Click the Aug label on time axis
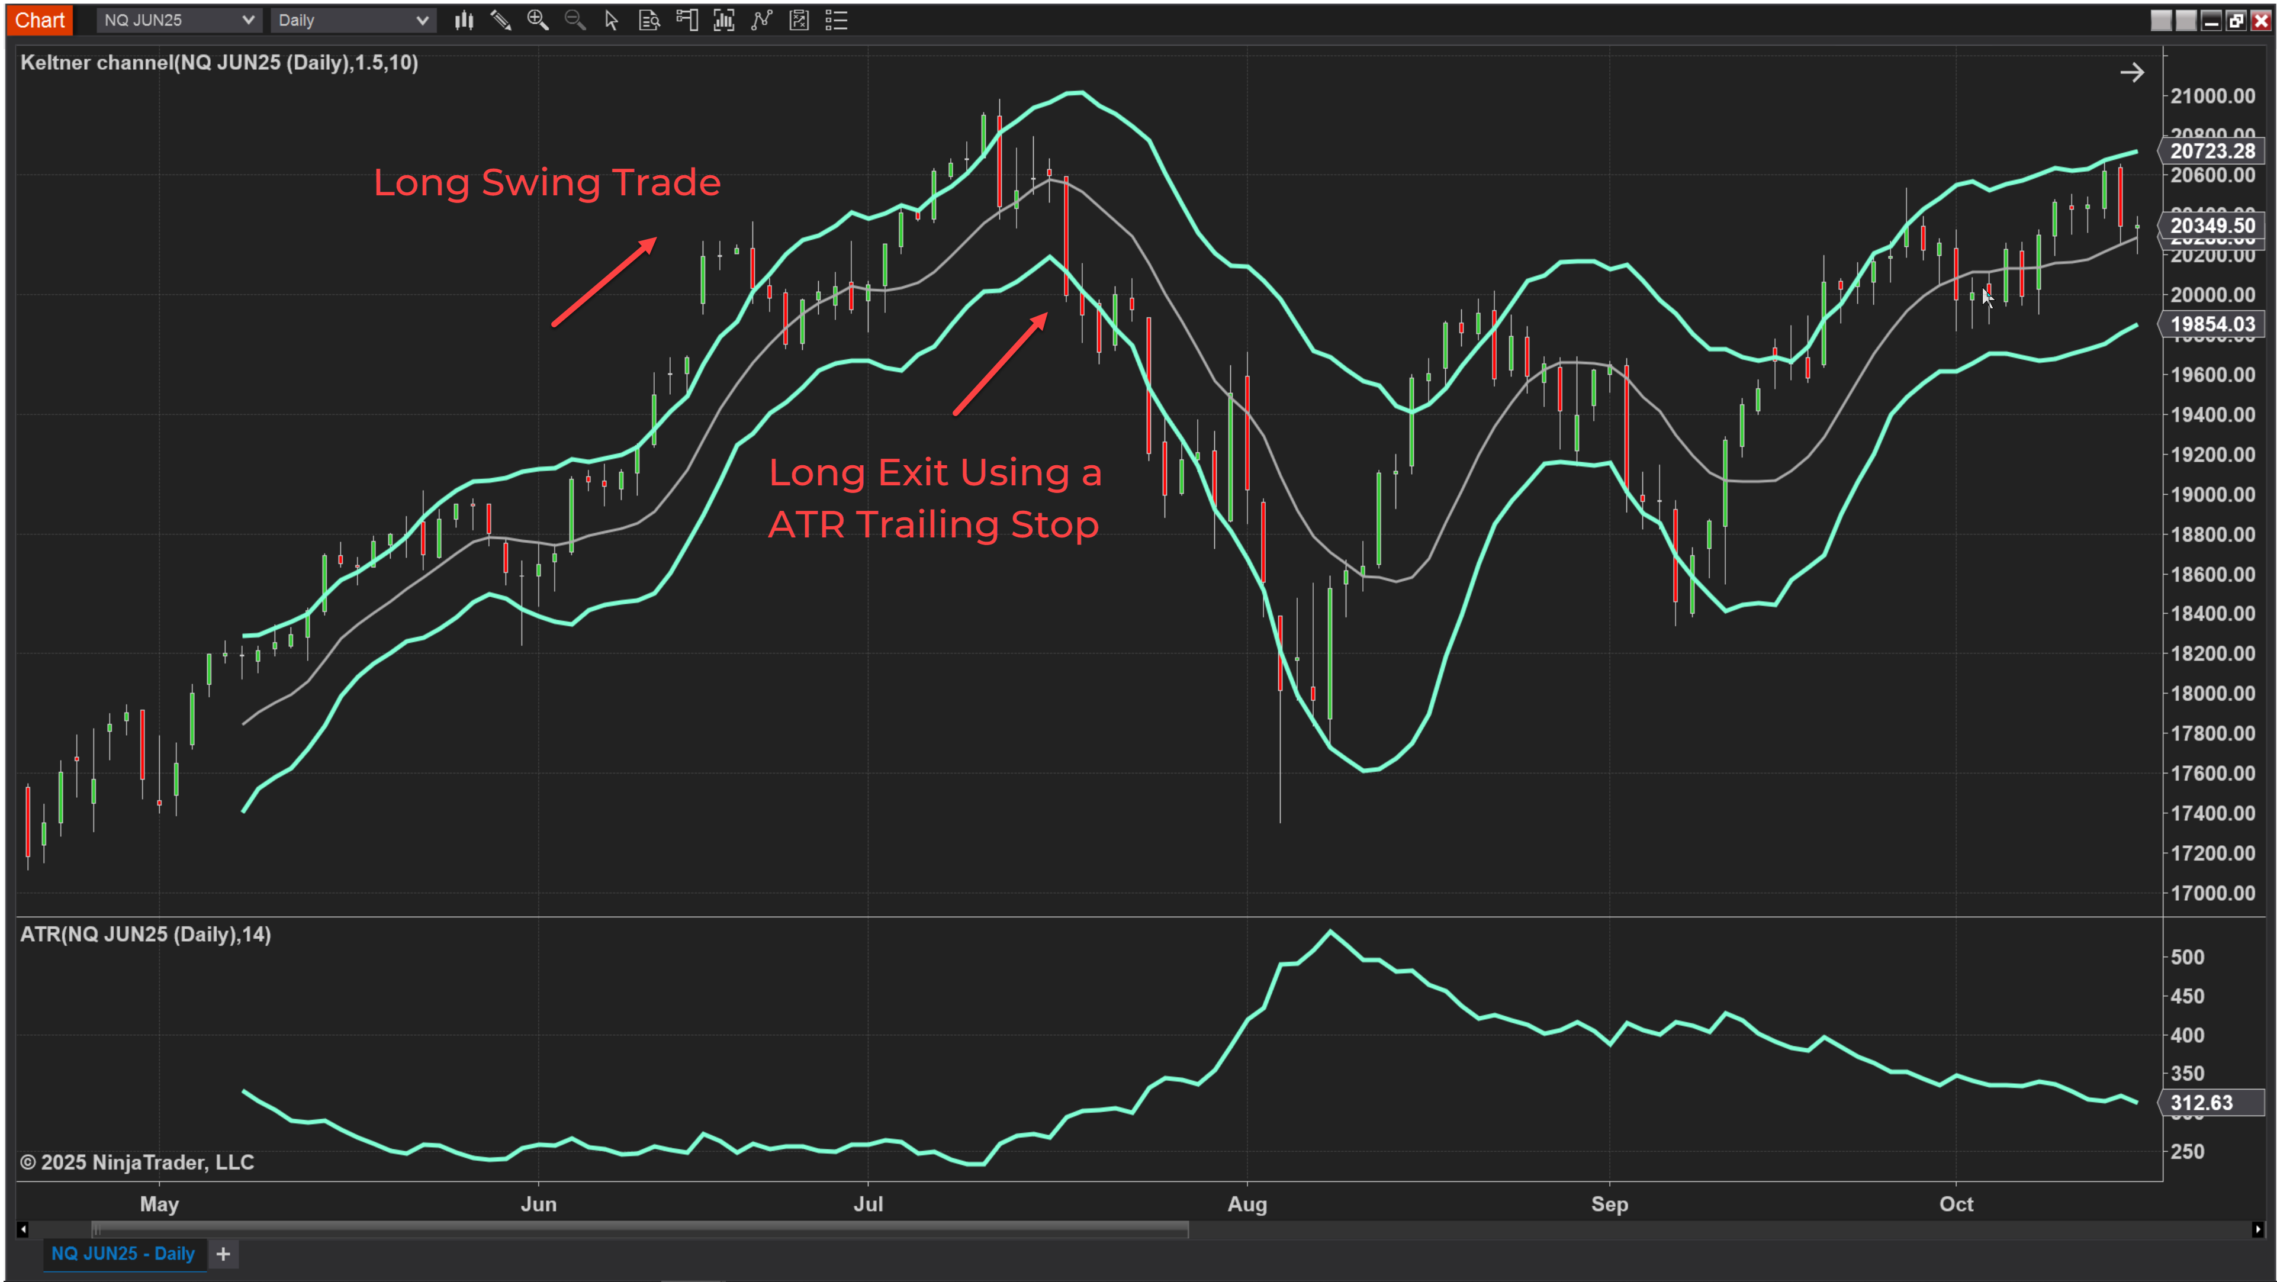 click(x=1248, y=1204)
